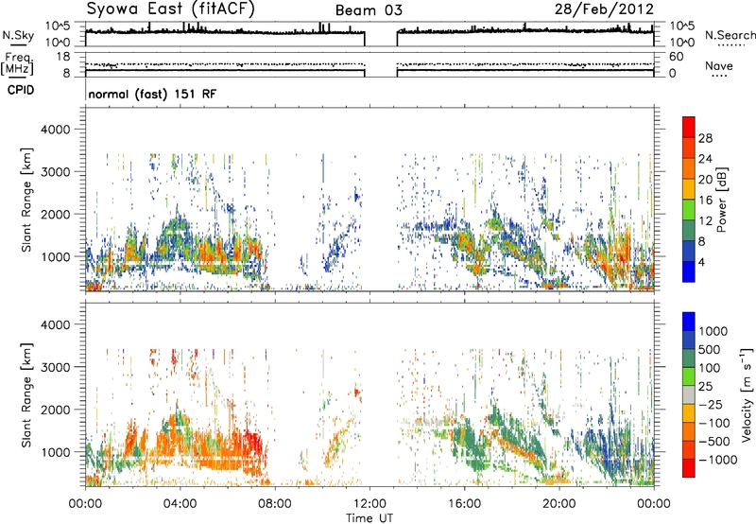Click Power color bar segment between 12 and 16
Viewport: 756px width, 524px height.
[689, 210]
